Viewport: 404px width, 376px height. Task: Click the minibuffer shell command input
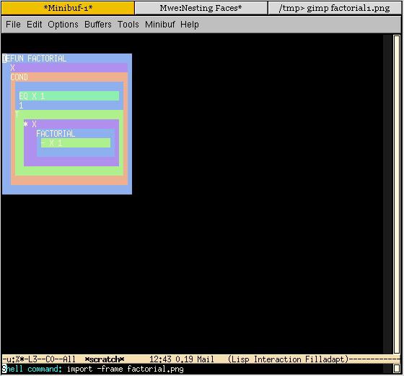126,369
